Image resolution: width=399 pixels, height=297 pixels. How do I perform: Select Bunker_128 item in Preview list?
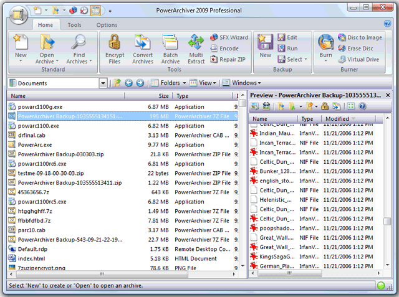click(312, 171)
